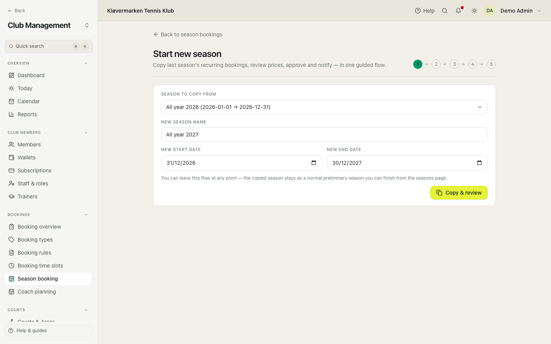
Task: Click the Subscriptions card icon
Action: coord(11,170)
